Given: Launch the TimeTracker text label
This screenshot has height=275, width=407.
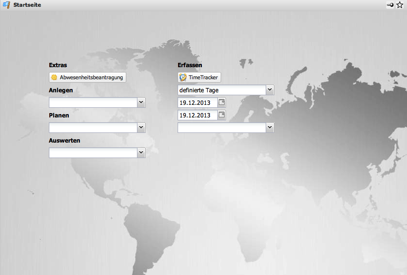Looking at the screenshot, I should point(203,77).
